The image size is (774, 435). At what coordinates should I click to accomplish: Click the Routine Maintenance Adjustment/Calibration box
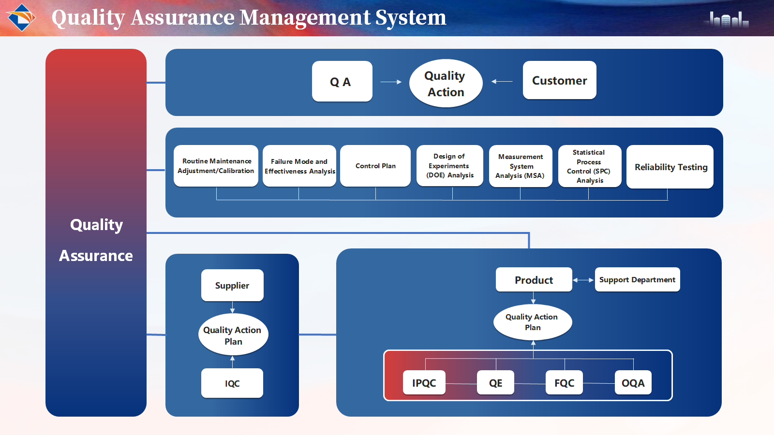click(216, 166)
